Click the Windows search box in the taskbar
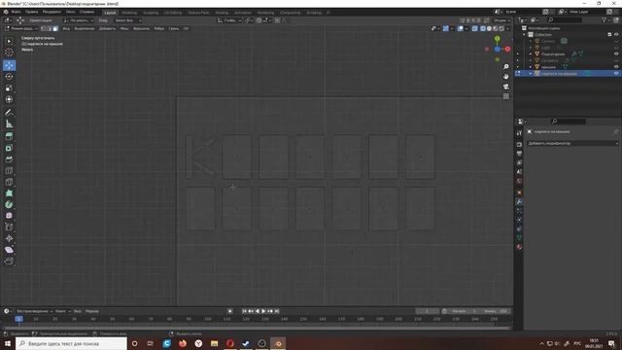The height and width of the screenshot is (350, 622). coord(71,343)
